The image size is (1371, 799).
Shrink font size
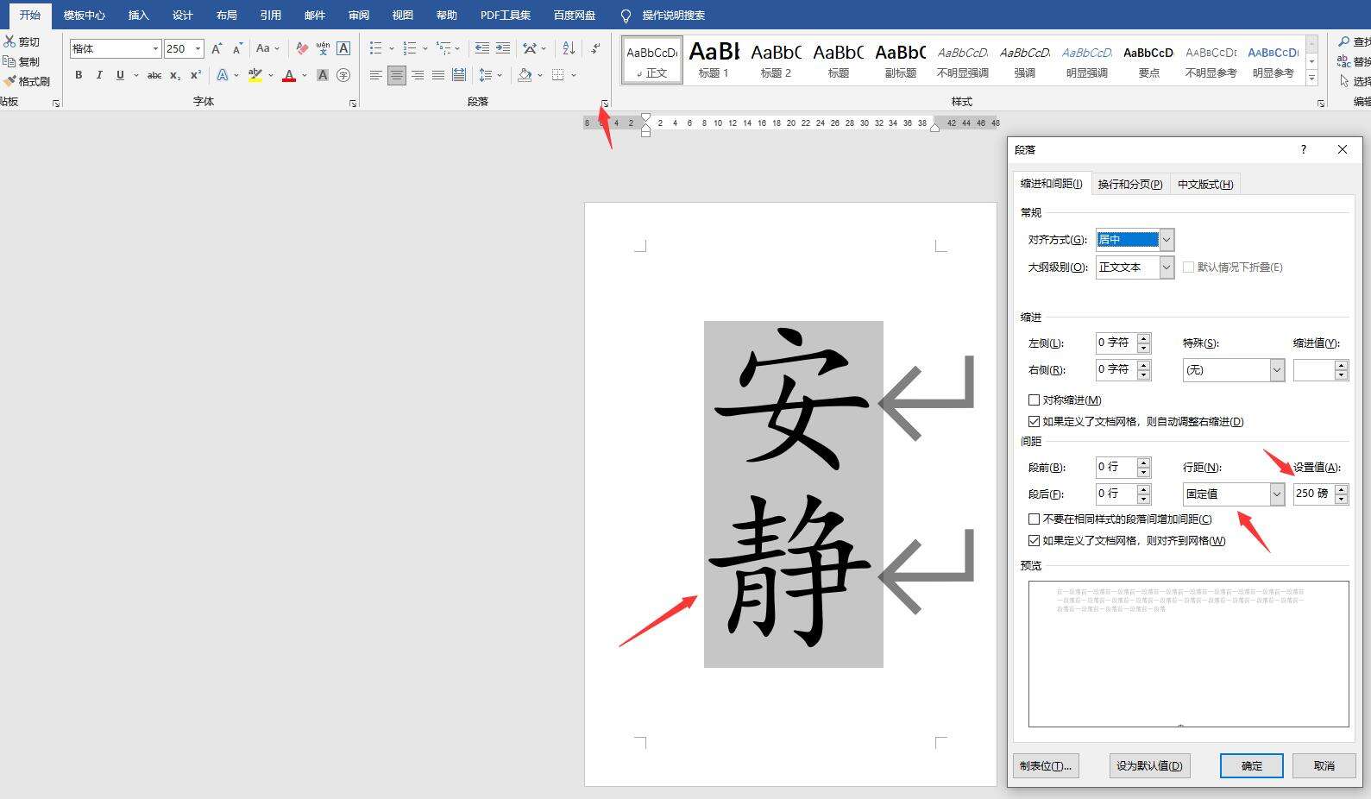tap(237, 48)
